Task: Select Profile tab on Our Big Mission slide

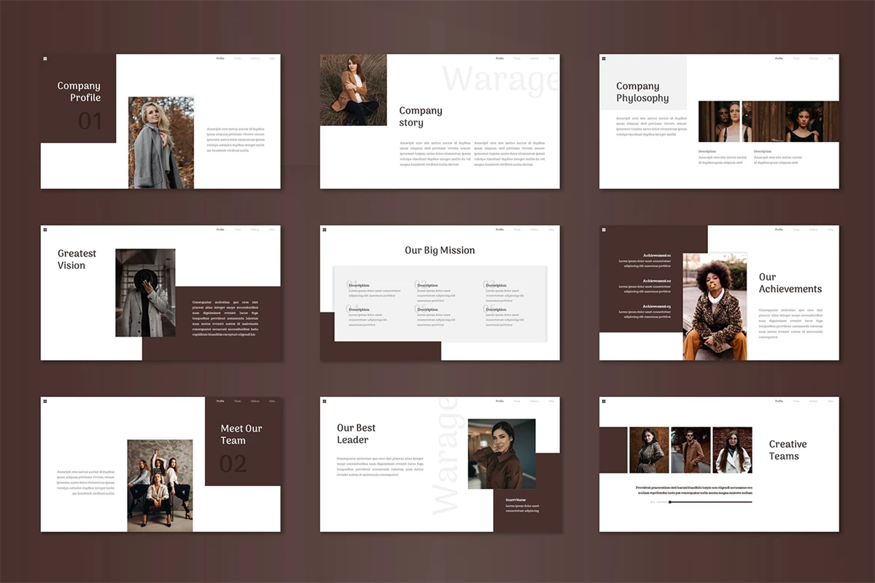Action: coord(499,230)
